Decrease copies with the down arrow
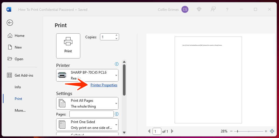This screenshot has width=279, height=138. coord(116,39)
